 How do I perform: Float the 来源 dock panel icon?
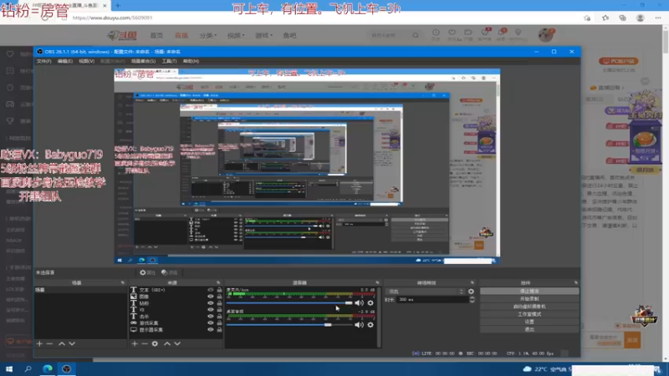[x=218, y=282]
